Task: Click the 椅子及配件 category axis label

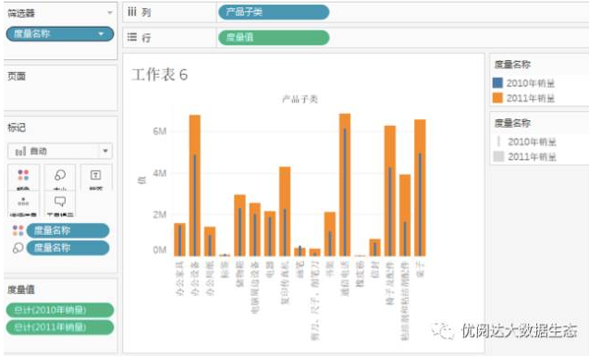Action: (x=390, y=283)
